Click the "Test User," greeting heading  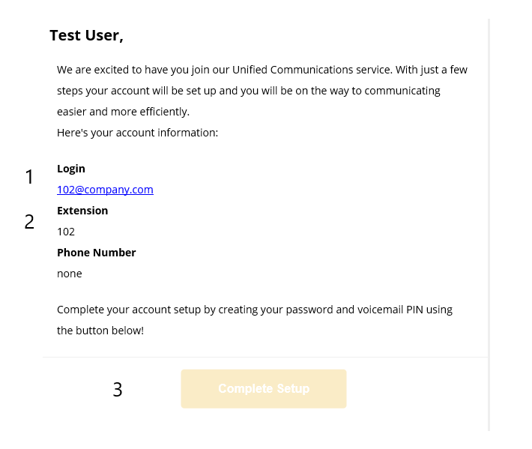pyautogui.click(x=86, y=35)
